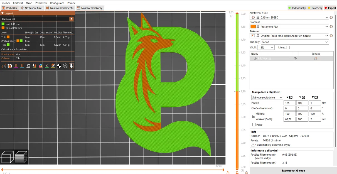
Task: Open the Pomoc menu
Action: (x=71, y=3)
